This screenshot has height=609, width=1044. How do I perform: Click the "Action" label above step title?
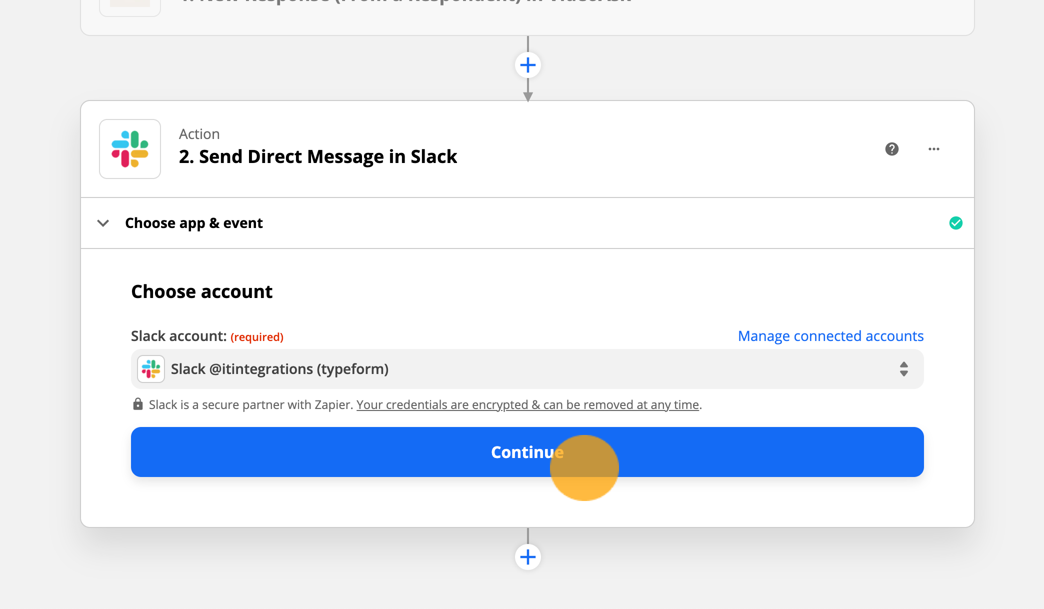pyautogui.click(x=199, y=134)
